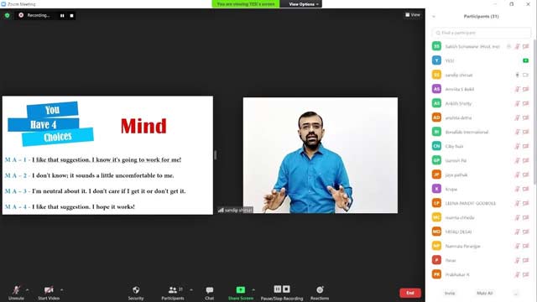Restore the Zoom window size button

click(x=511, y=4)
